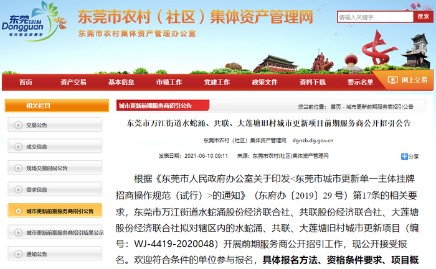Open the 政策文件 menu item
436x269 pixels.
coord(265,82)
